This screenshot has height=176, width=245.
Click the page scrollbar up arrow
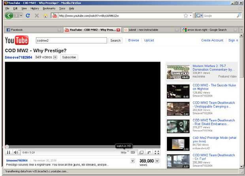pos(241,36)
